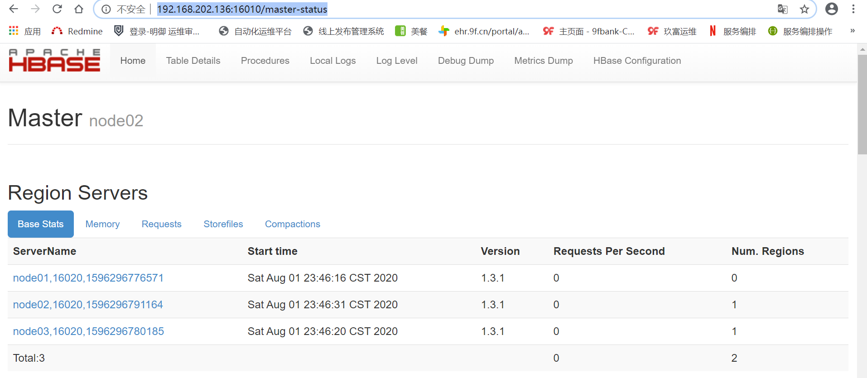Click the browser reload icon
Viewport: 867px width, 378px height.
[x=57, y=9]
